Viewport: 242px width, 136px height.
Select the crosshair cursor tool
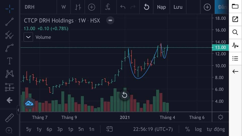pyautogui.click(x=10, y=9)
